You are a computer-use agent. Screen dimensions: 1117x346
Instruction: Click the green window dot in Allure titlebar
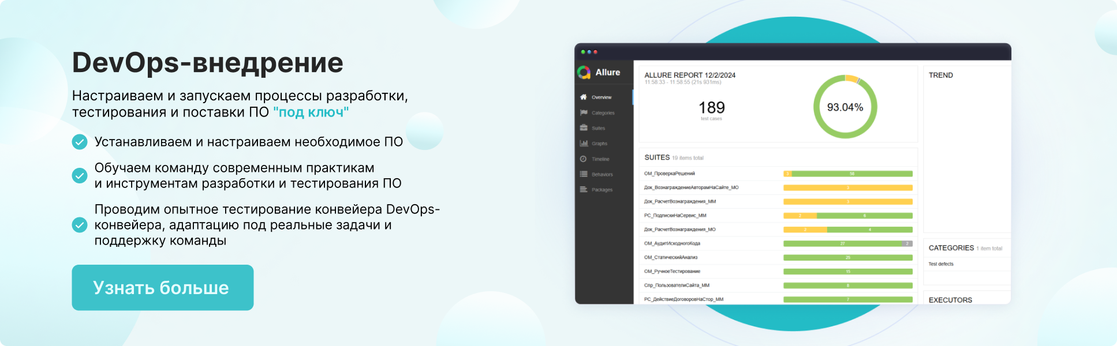coord(583,52)
